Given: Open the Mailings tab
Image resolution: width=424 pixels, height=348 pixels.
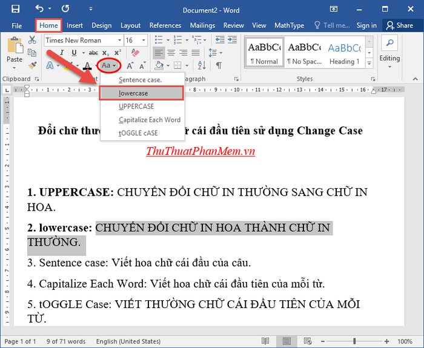Looking at the screenshot, I should pos(202,25).
